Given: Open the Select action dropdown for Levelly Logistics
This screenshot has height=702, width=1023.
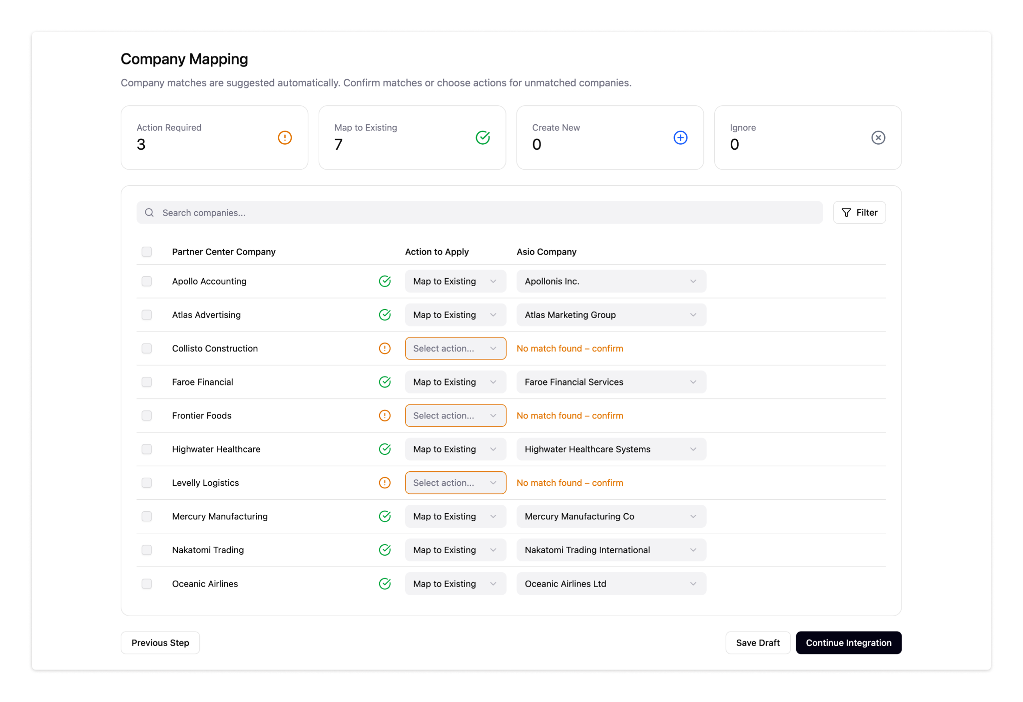Looking at the screenshot, I should 455,482.
